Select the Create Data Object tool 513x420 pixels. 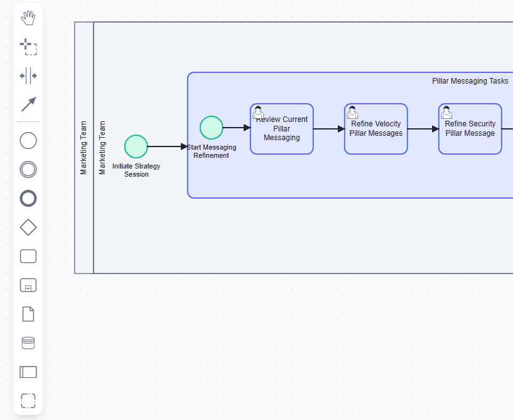point(28,314)
